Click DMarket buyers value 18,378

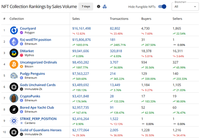click(x=146, y=51)
